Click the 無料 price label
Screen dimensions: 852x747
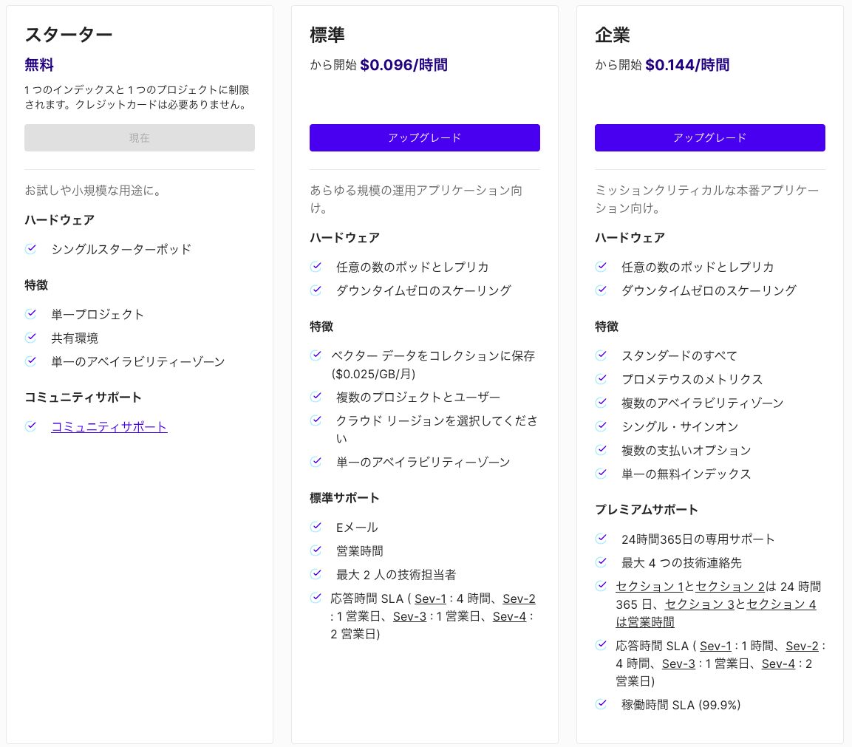(x=39, y=65)
